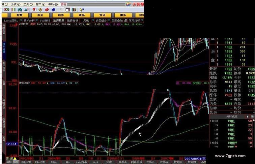Select the 抄底01 indicator tab
Viewport: 255px width, 164px height.
[150, 162]
